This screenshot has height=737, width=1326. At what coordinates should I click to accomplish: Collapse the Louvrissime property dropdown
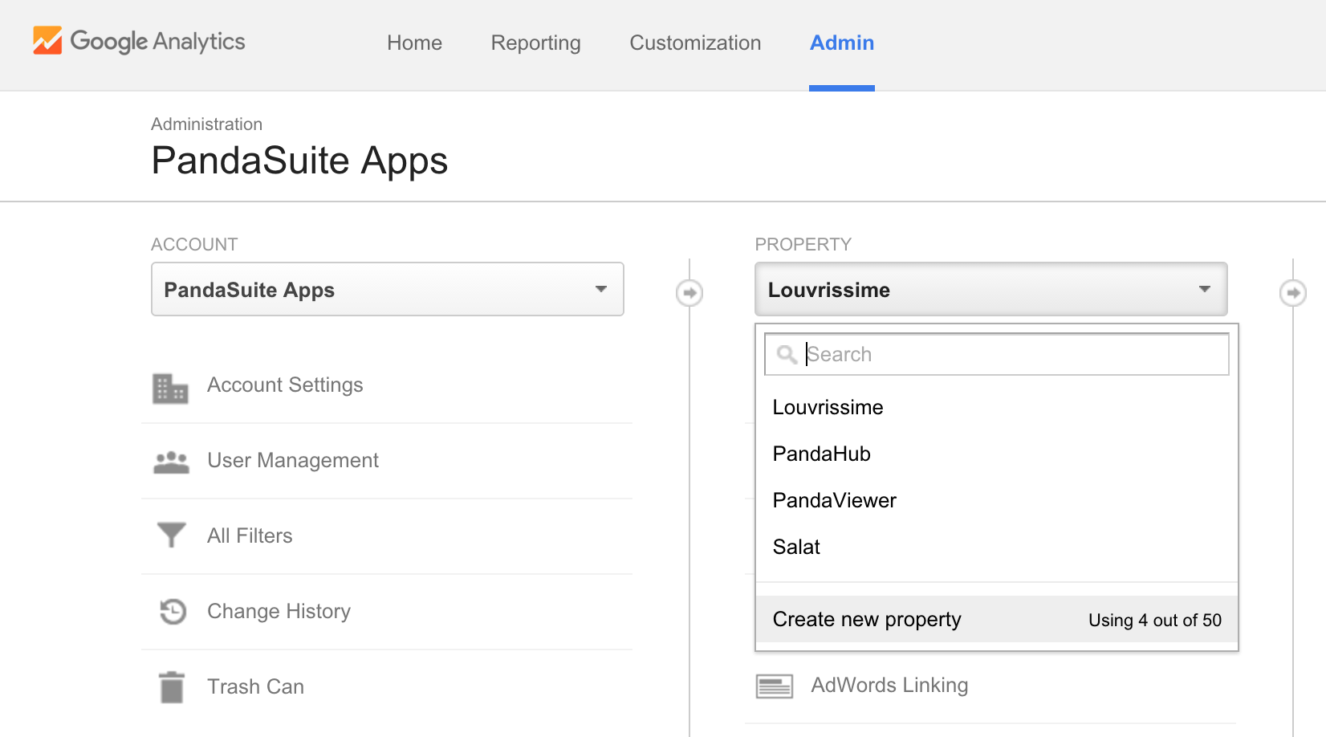pyautogui.click(x=991, y=289)
